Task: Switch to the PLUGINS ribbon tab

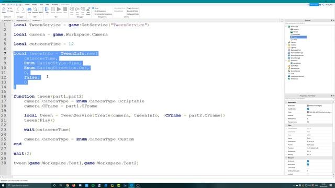Action: pyautogui.click(x=54, y=5)
